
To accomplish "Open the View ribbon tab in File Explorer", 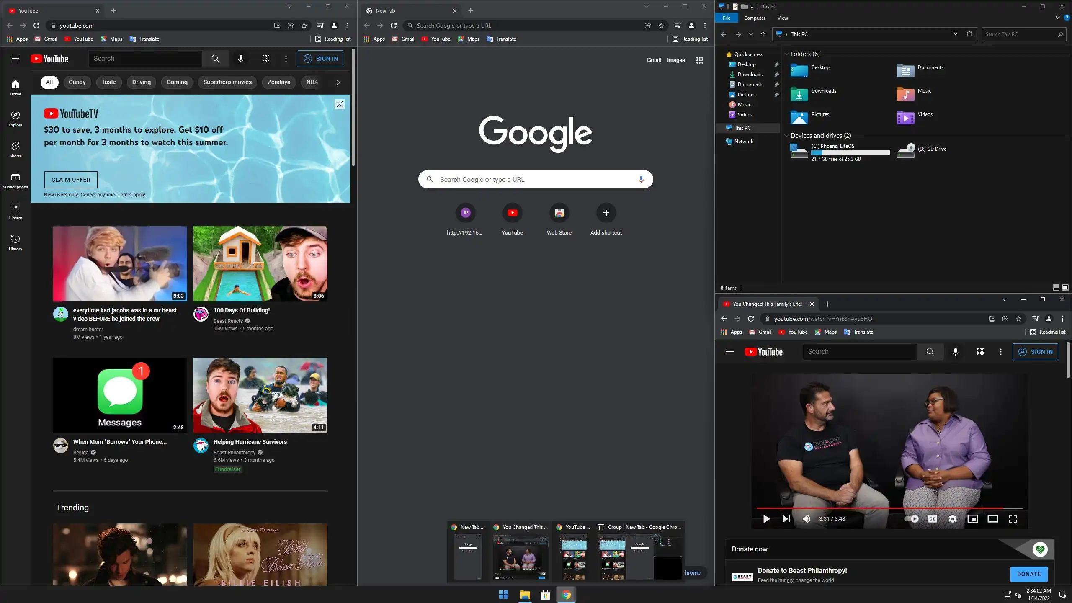I will tap(782, 18).
